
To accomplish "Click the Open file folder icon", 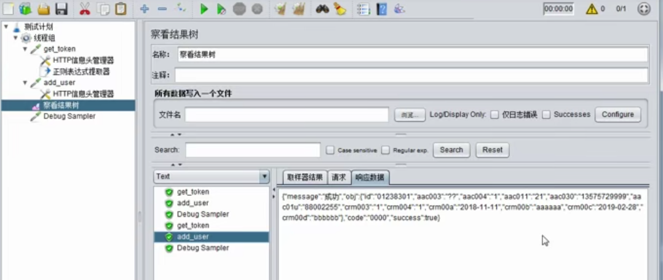I will coord(44,9).
